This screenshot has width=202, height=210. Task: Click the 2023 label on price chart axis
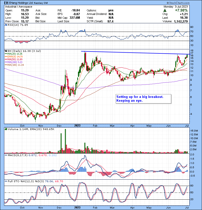77,126
